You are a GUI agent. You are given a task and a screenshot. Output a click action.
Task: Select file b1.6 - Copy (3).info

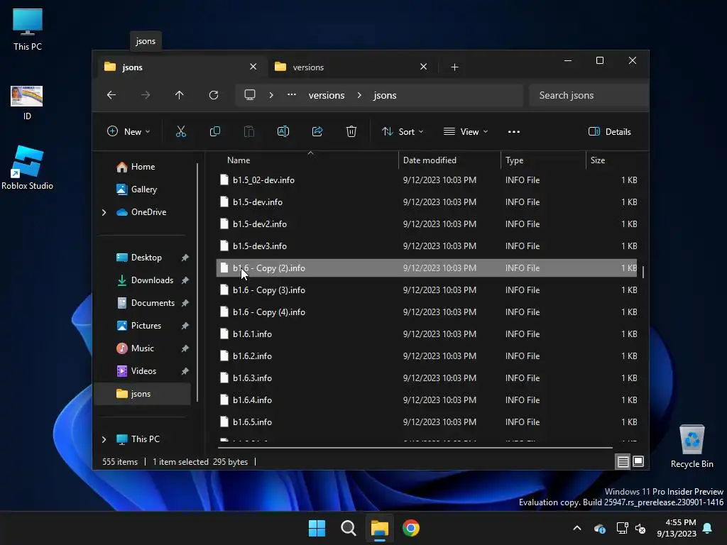427,290
